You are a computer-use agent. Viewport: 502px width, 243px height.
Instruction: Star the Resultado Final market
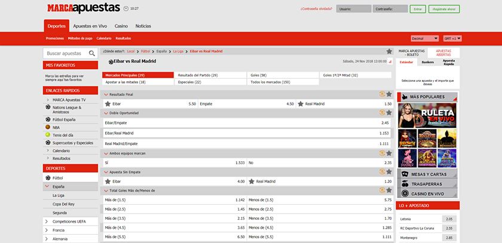389,94
